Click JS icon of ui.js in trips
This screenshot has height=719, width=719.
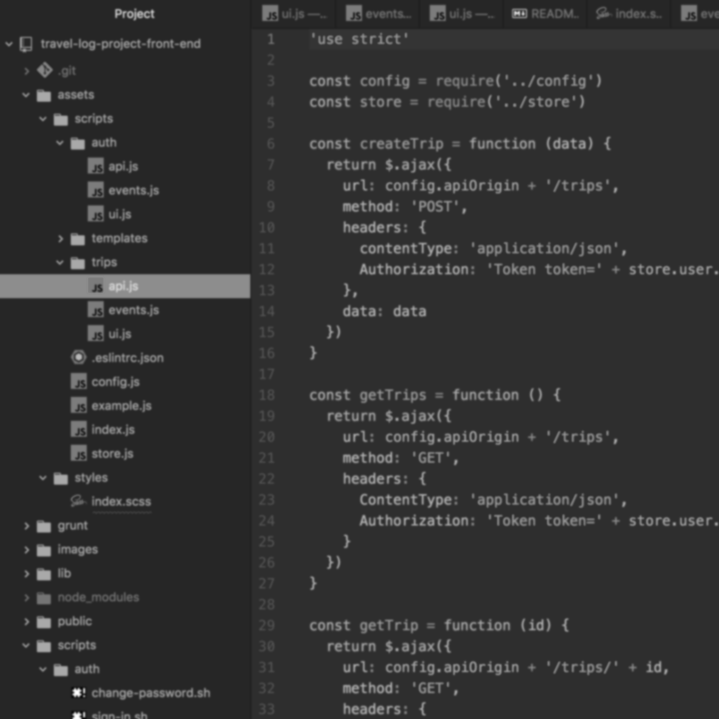(x=96, y=334)
